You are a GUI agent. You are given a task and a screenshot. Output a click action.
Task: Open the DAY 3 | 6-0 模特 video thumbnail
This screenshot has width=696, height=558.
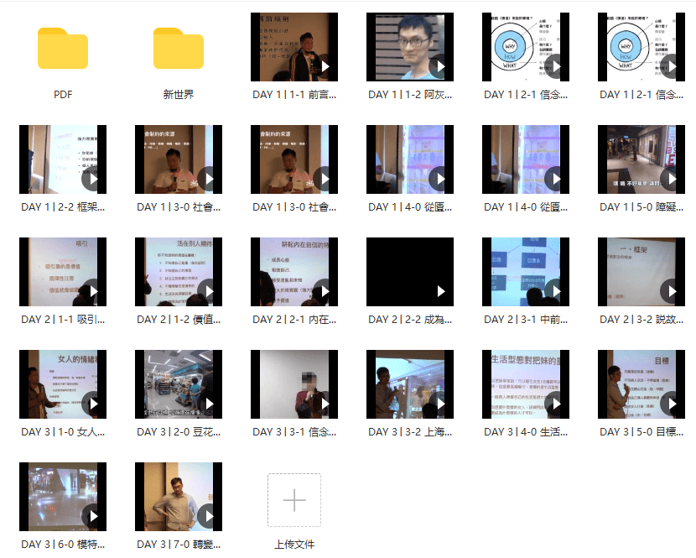63,497
